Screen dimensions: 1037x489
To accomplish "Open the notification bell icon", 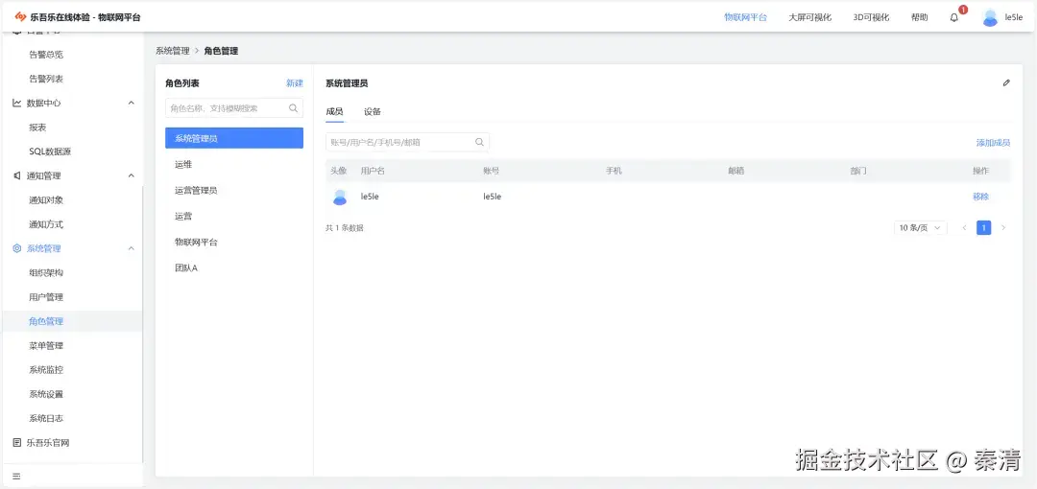I will [x=953, y=18].
